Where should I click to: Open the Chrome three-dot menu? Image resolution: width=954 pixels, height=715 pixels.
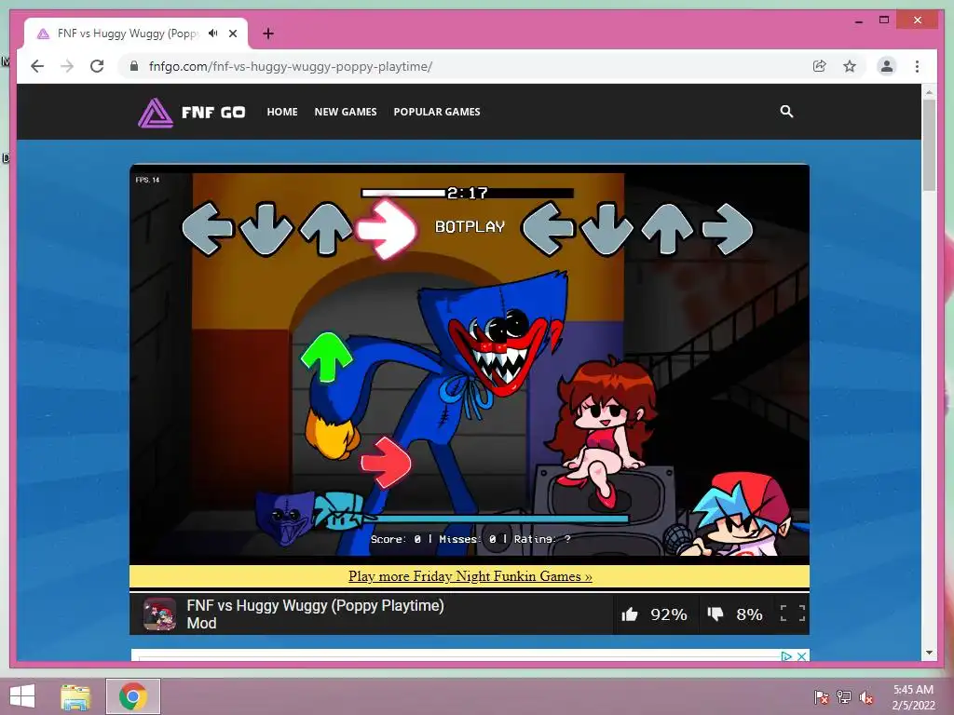917,66
